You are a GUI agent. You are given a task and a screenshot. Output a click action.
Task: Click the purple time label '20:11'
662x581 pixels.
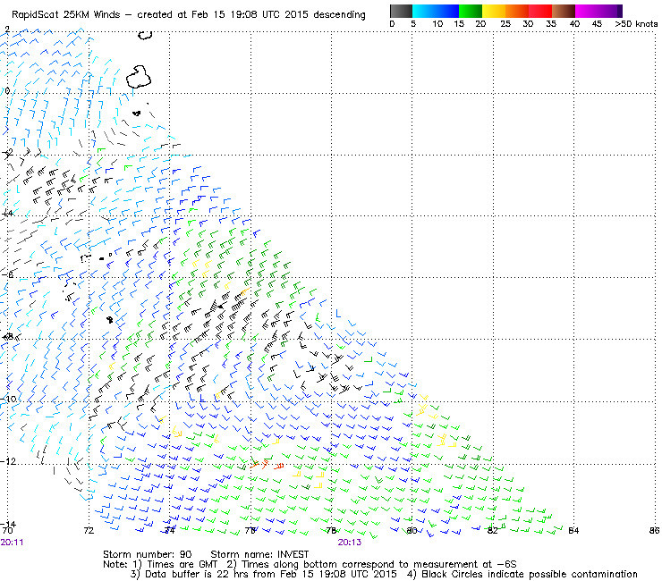12,543
